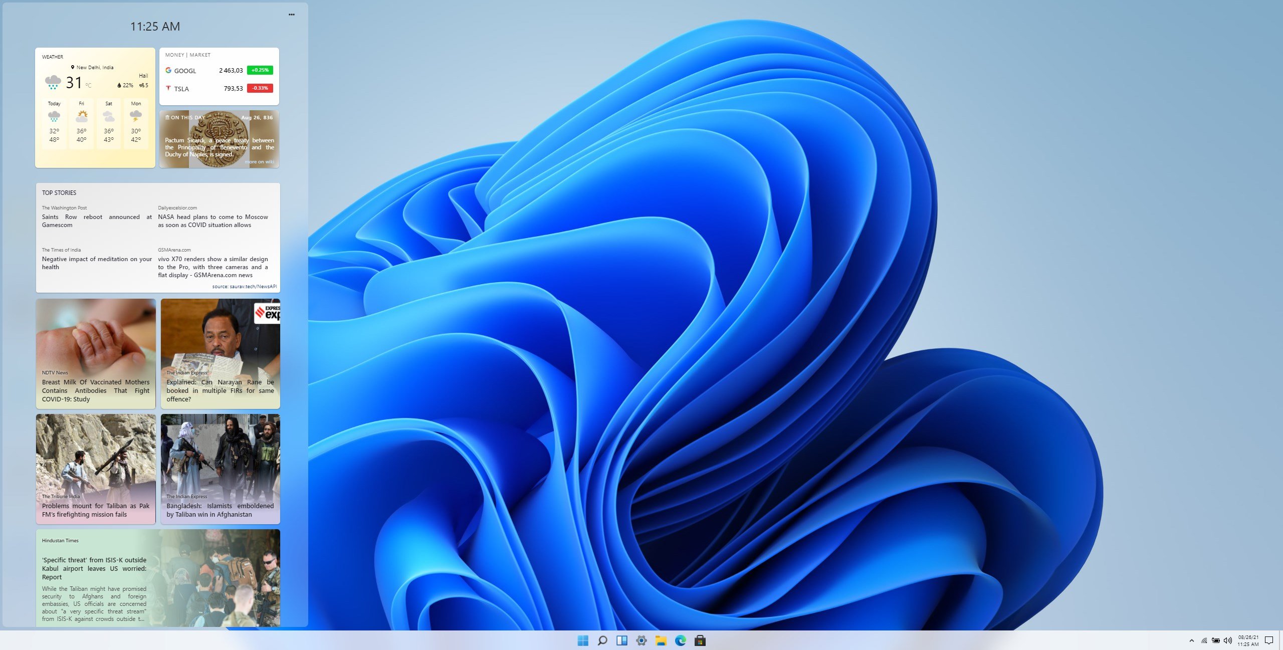The width and height of the screenshot is (1283, 650).
Task: Click the volume icon in the system tray
Action: pyautogui.click(x=1226, y=640)
